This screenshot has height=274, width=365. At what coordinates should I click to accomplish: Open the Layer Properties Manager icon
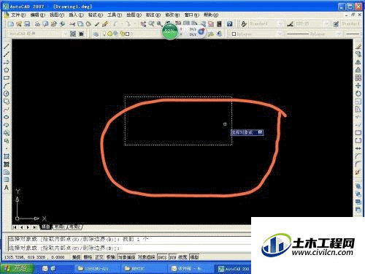(96, 34)
